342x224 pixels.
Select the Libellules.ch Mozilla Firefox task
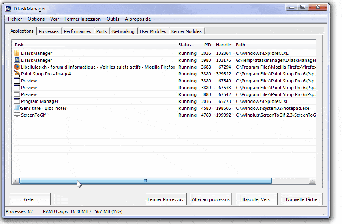click(x=98, y=67)
